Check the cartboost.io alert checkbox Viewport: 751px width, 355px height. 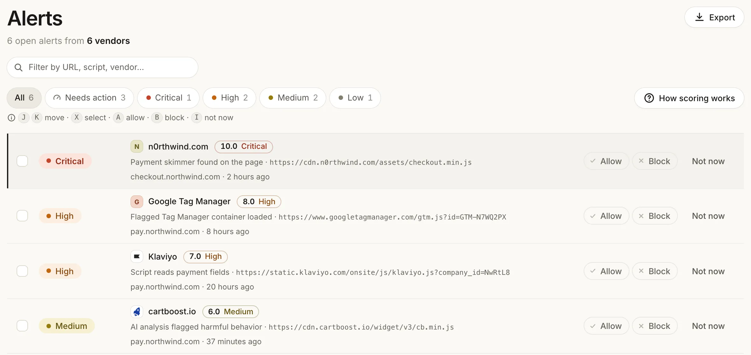point(22,326)
